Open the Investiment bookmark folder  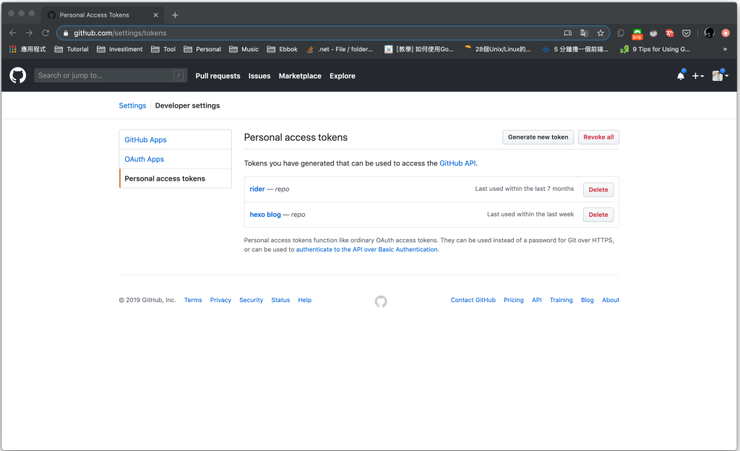[119, 49]
